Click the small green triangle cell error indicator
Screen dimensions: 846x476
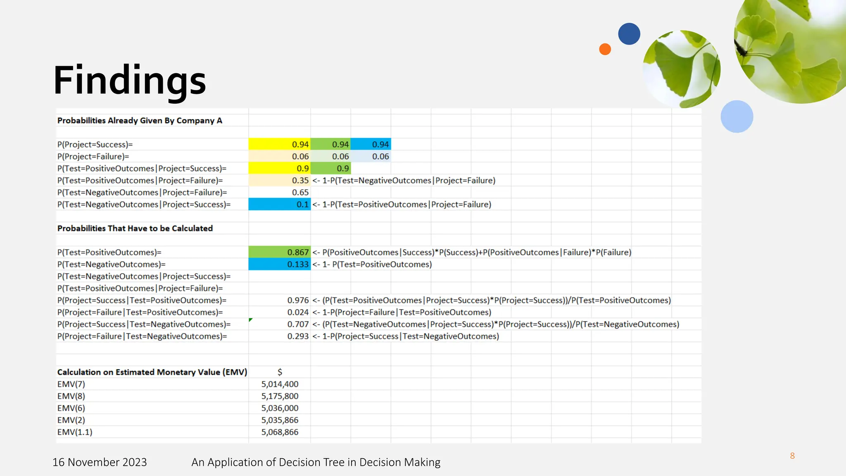250,320
